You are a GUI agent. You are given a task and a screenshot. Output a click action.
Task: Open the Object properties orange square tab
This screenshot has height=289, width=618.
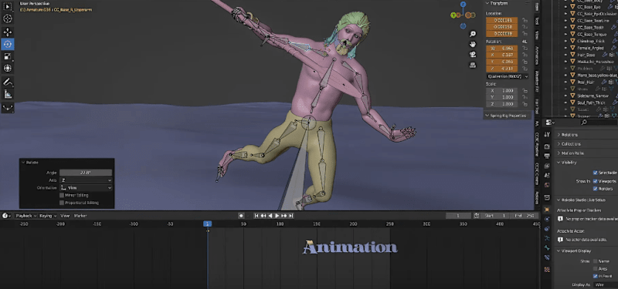[547, 210]
